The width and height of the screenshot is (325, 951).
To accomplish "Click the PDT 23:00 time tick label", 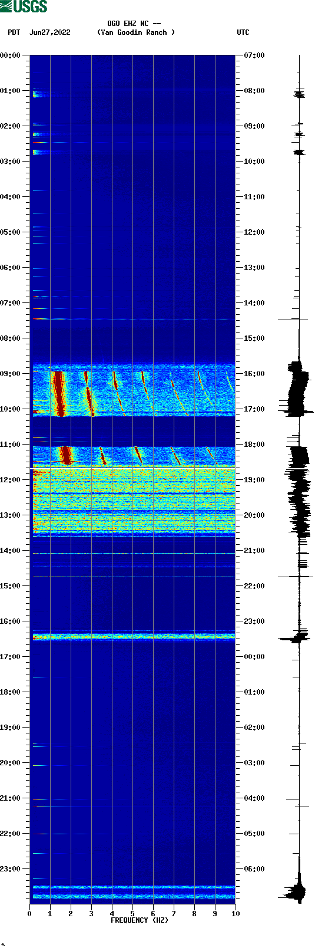I will 11,869.
